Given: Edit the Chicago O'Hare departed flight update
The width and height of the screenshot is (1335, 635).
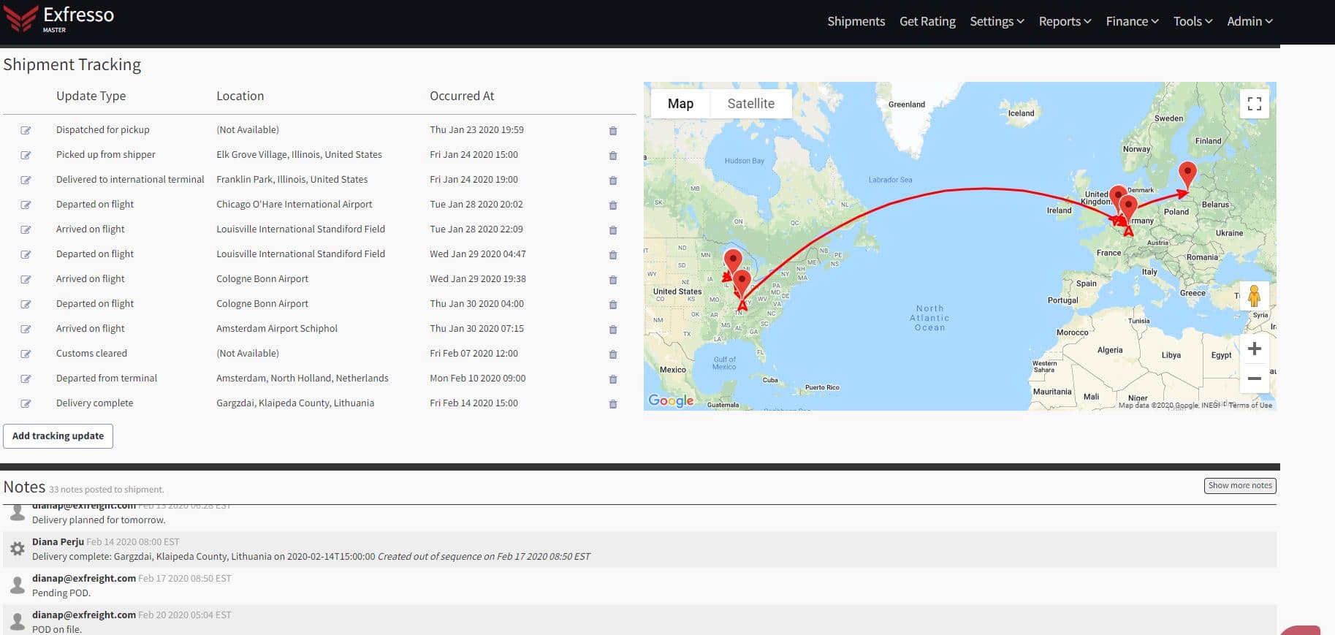Looking at the screenshot, I should point(26,205).
